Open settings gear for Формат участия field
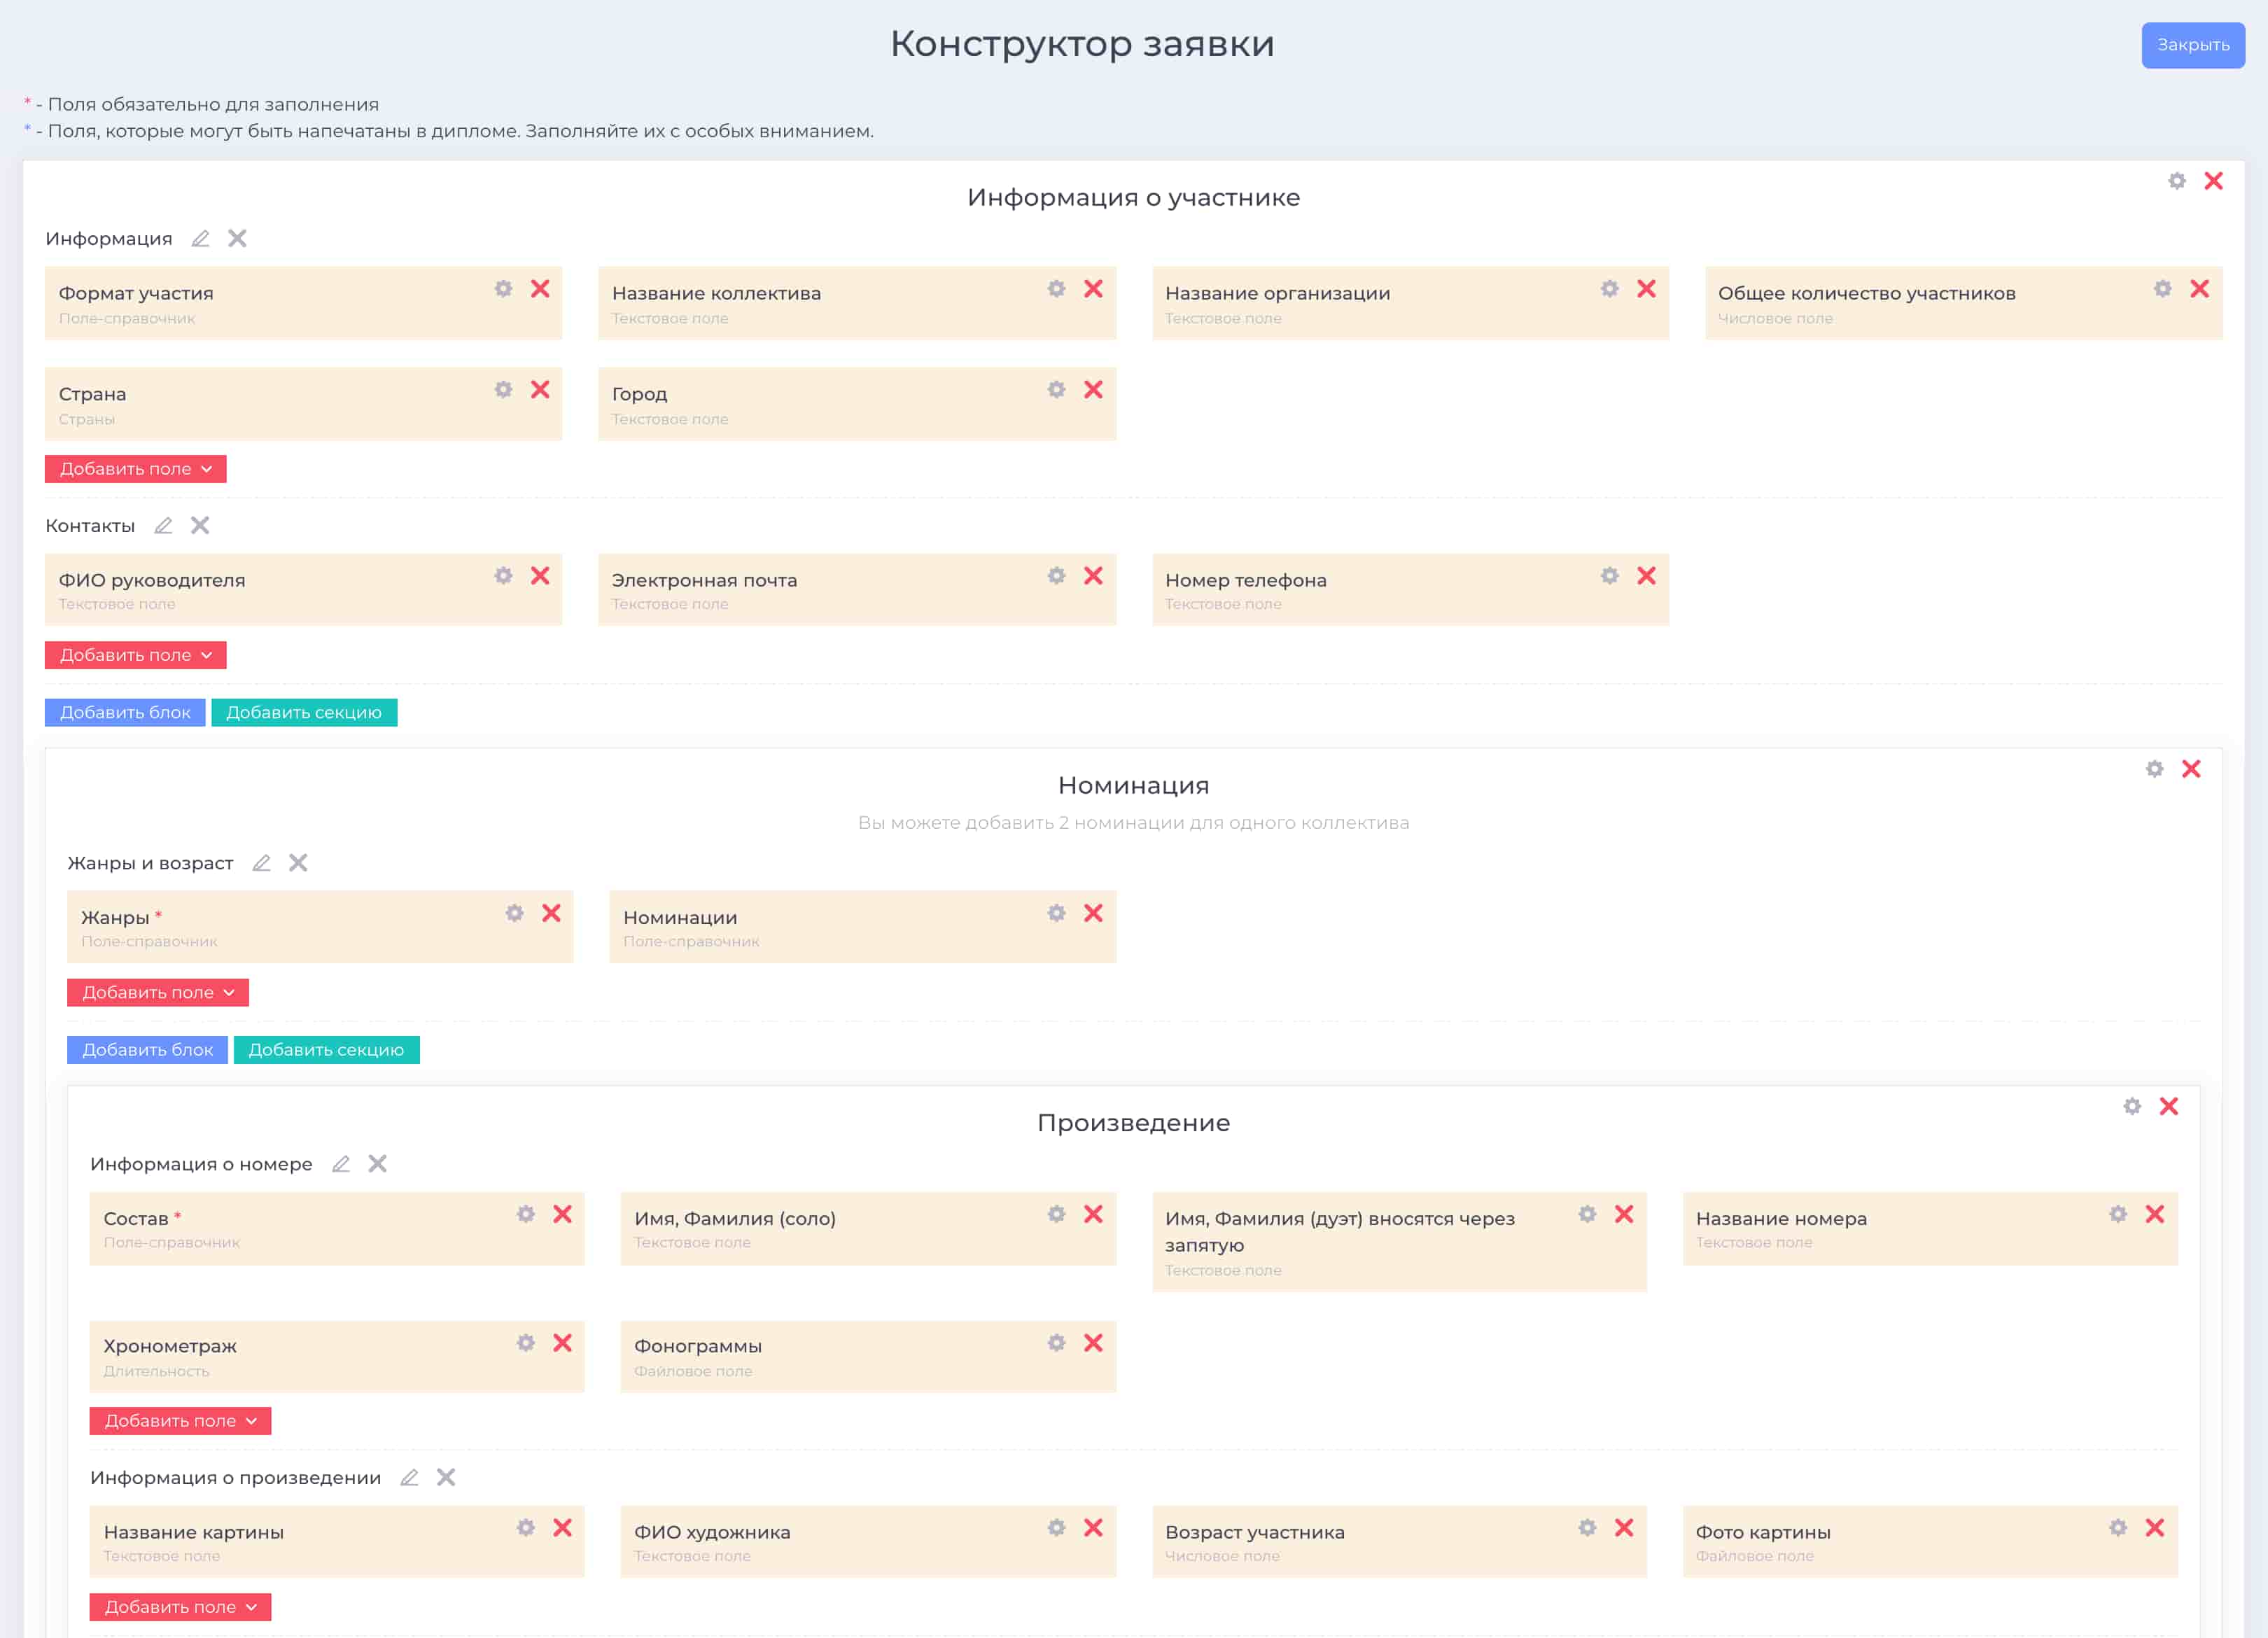The height and width of the screenshot is (1638, 2268). click(x=503, y=289)
